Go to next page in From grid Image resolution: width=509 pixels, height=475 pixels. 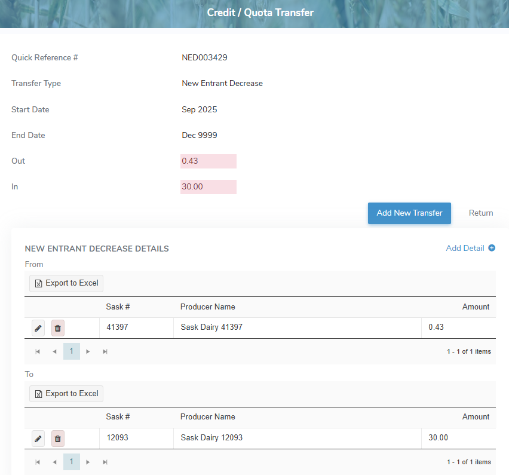[88, 351]
